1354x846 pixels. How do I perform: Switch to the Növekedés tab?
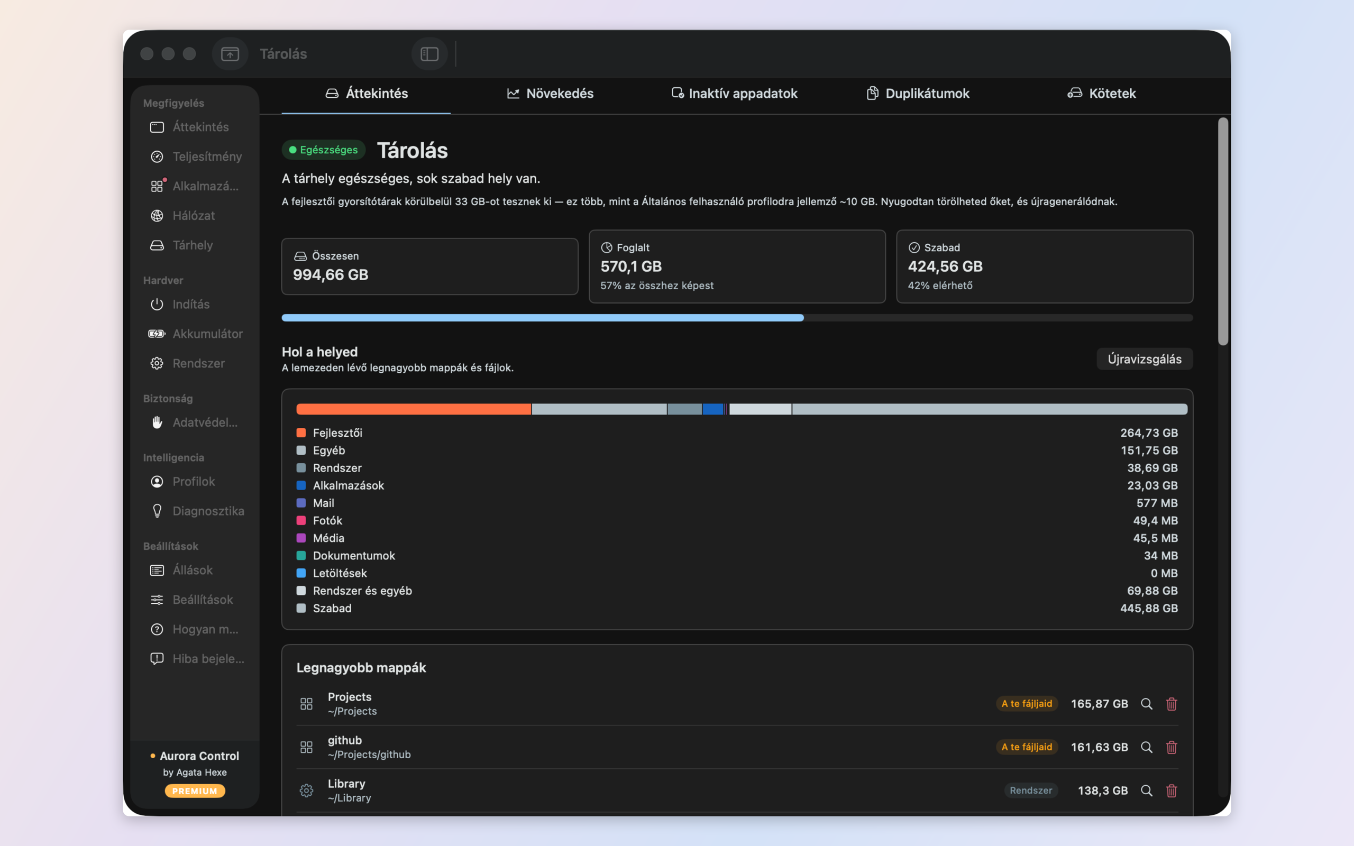click(550, 94)
